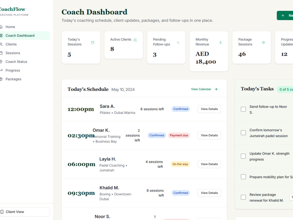Click the Khalid M. client name
Viewport: 293px width, 220px height.
point(109,188)
